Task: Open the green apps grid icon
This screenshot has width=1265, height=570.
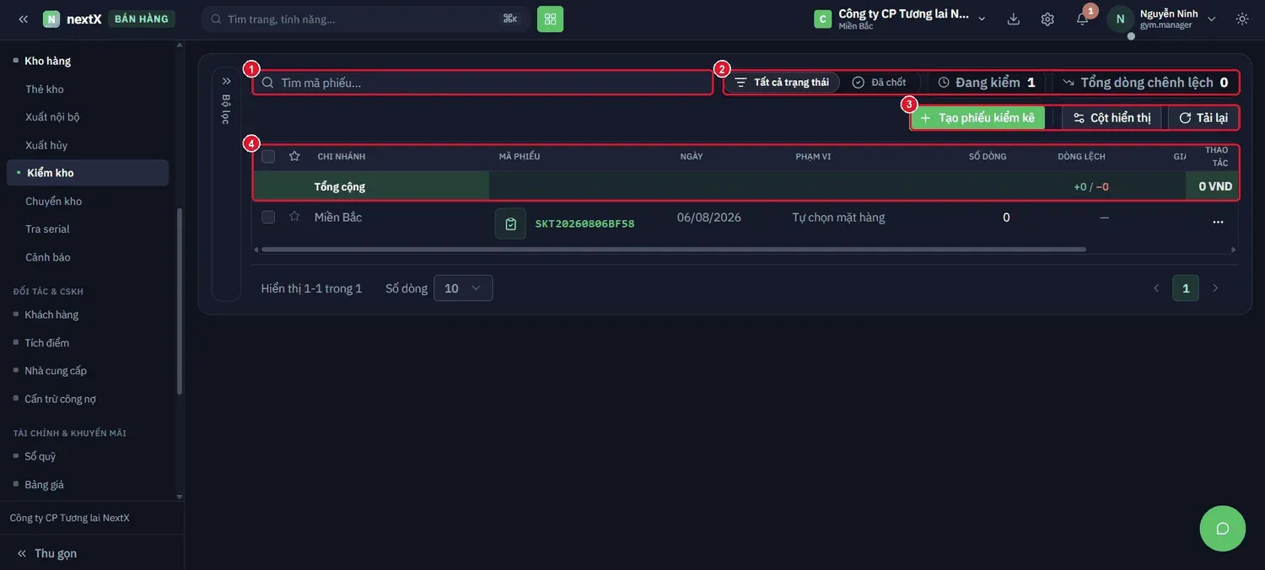Action: (550, 19)
